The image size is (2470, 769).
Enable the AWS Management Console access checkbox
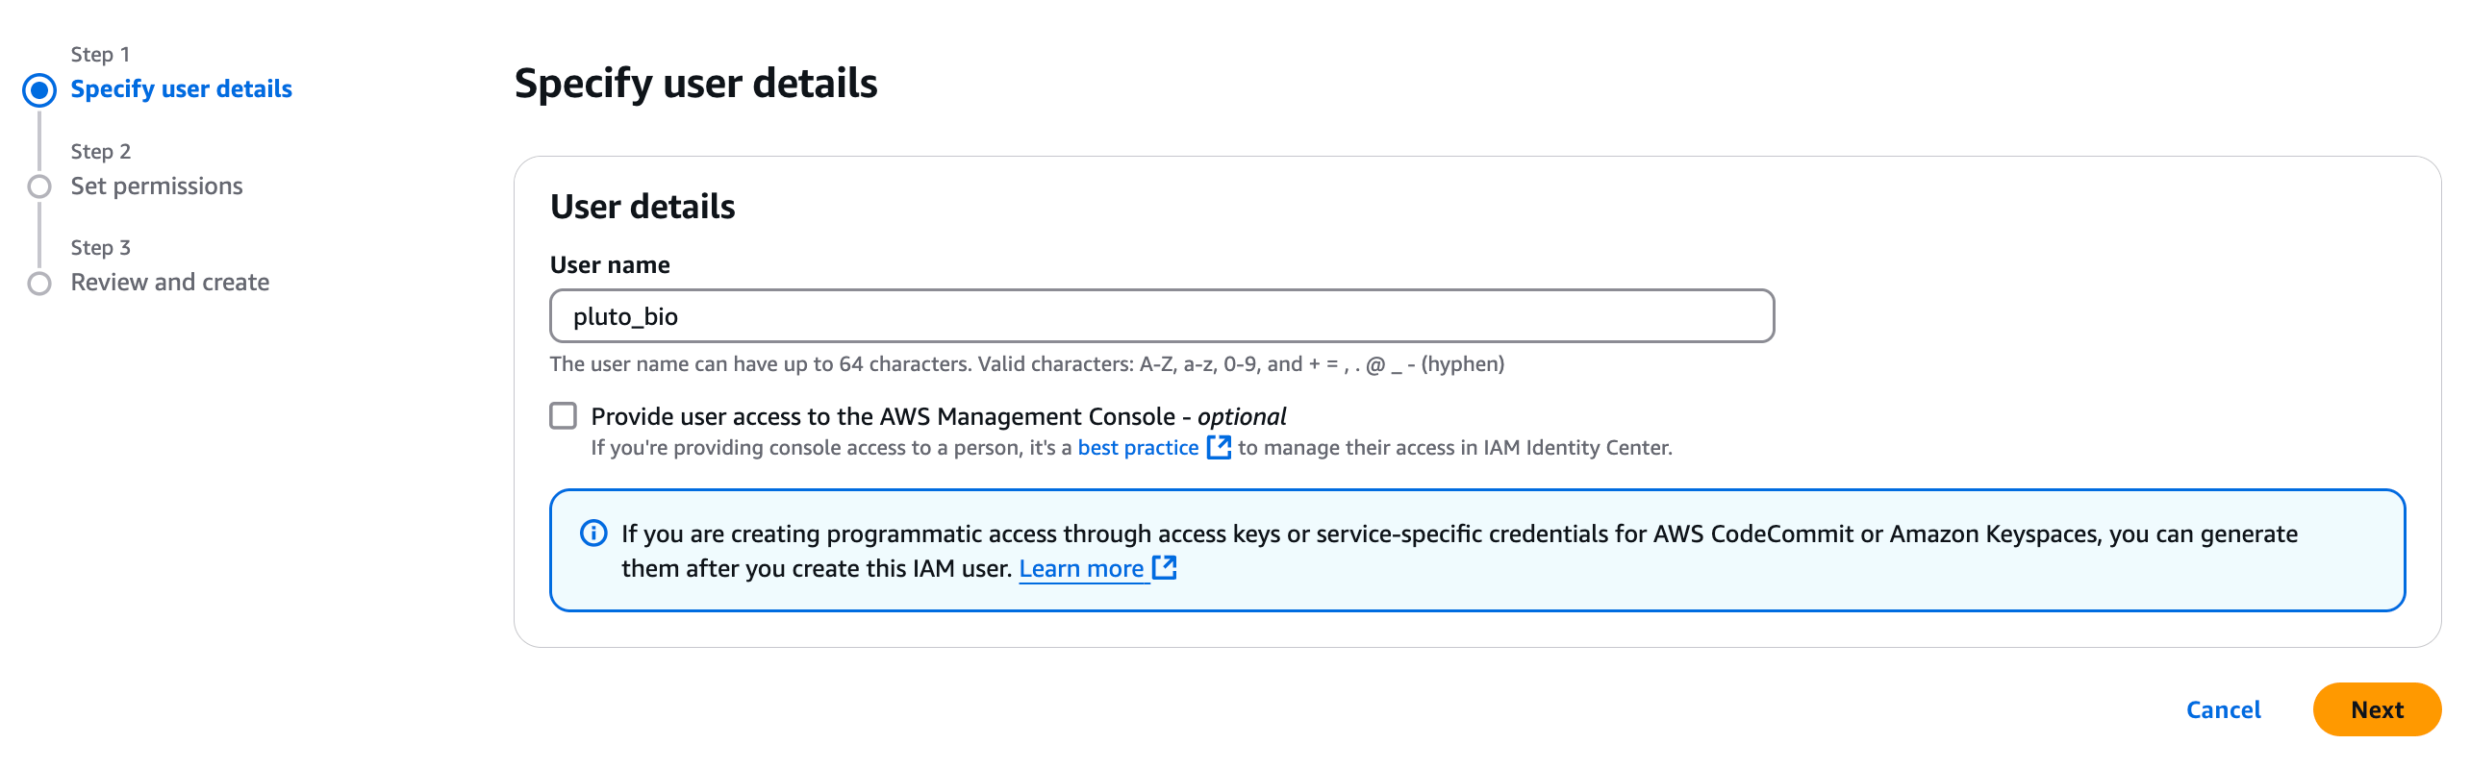(564, 416)
